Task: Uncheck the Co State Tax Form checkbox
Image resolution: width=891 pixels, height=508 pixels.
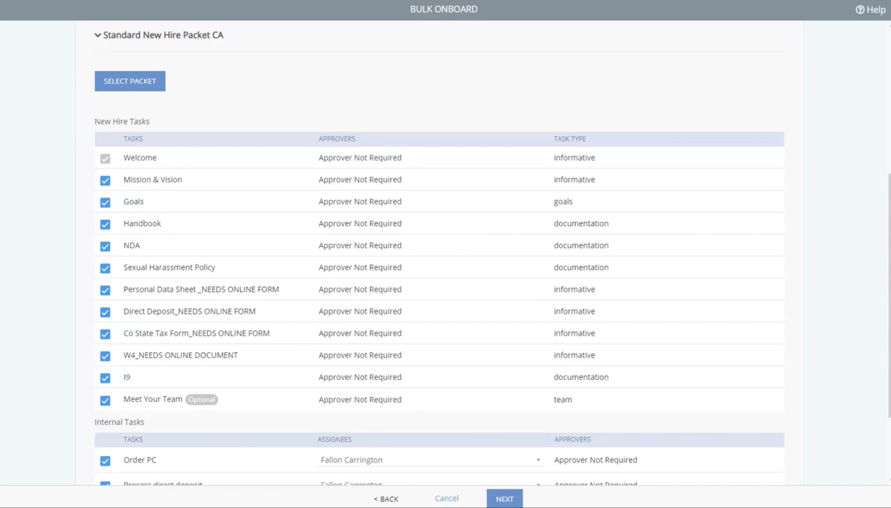Action: click(x=105, y=334)
